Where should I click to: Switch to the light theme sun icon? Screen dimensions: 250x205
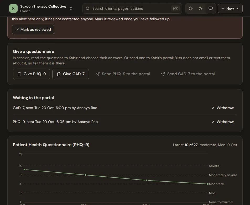(x=191, y=8)
